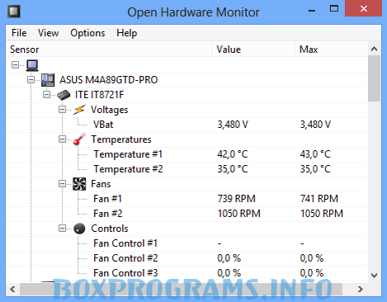Open the File menu
The height and width of the screenshot is (302, 387).
pos(19,33)
